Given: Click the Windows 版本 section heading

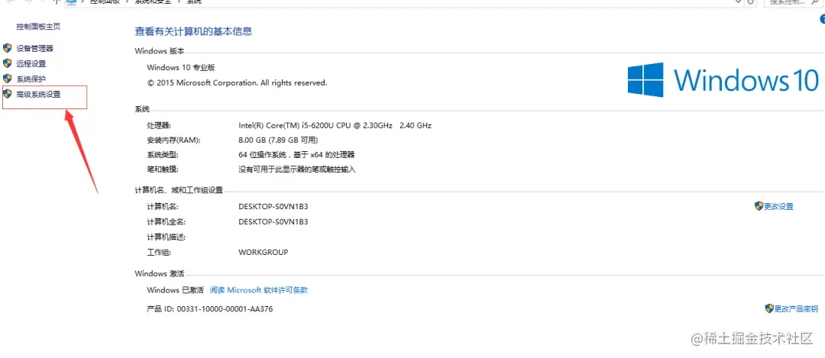Looking at the screenshot, I should click(x=160, y=51).
